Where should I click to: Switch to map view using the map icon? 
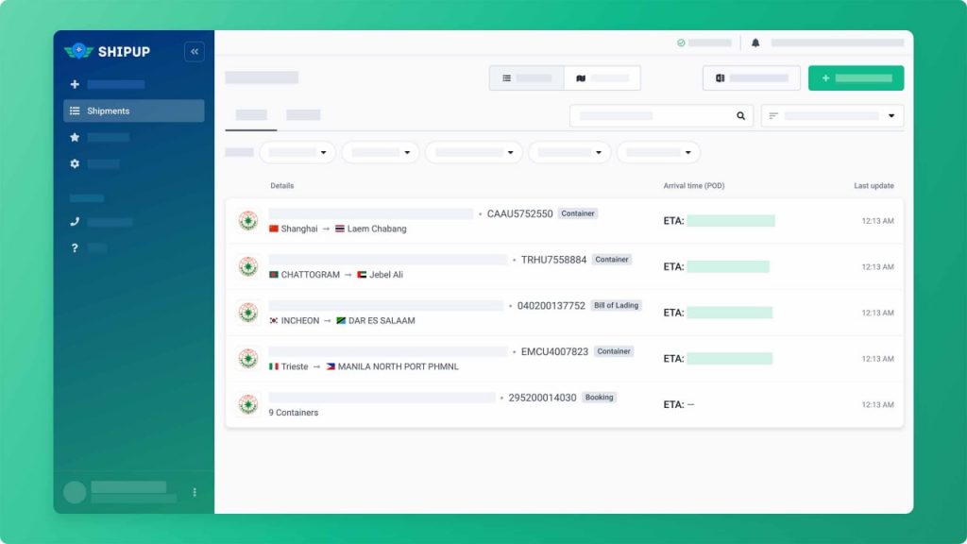click(x=583, y=76)
